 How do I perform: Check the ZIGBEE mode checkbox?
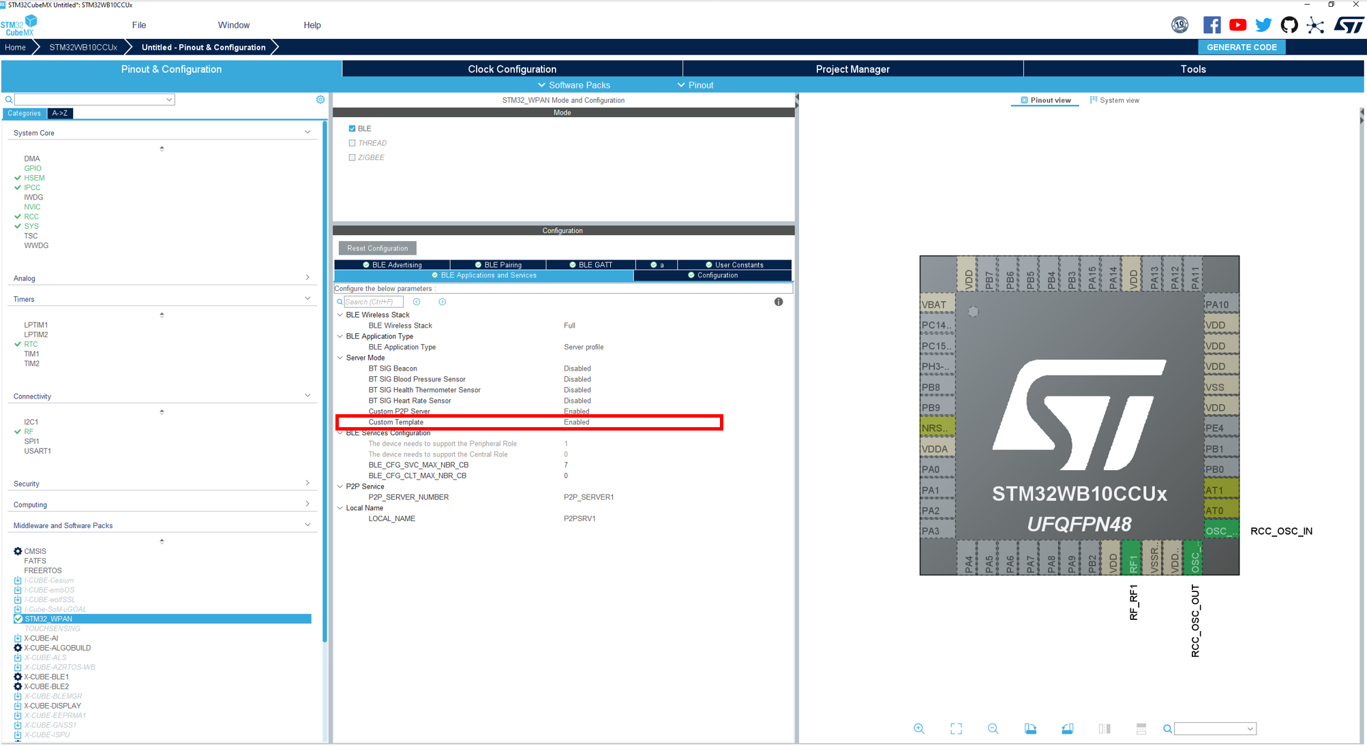[352, 157]
